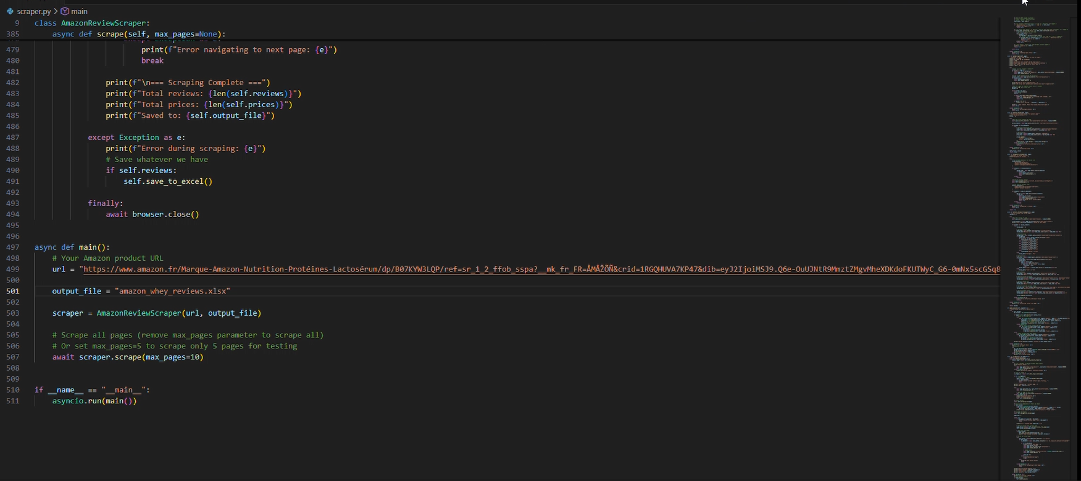Click the '# Or set max_pages=5' comment

(x=175, y=346)
